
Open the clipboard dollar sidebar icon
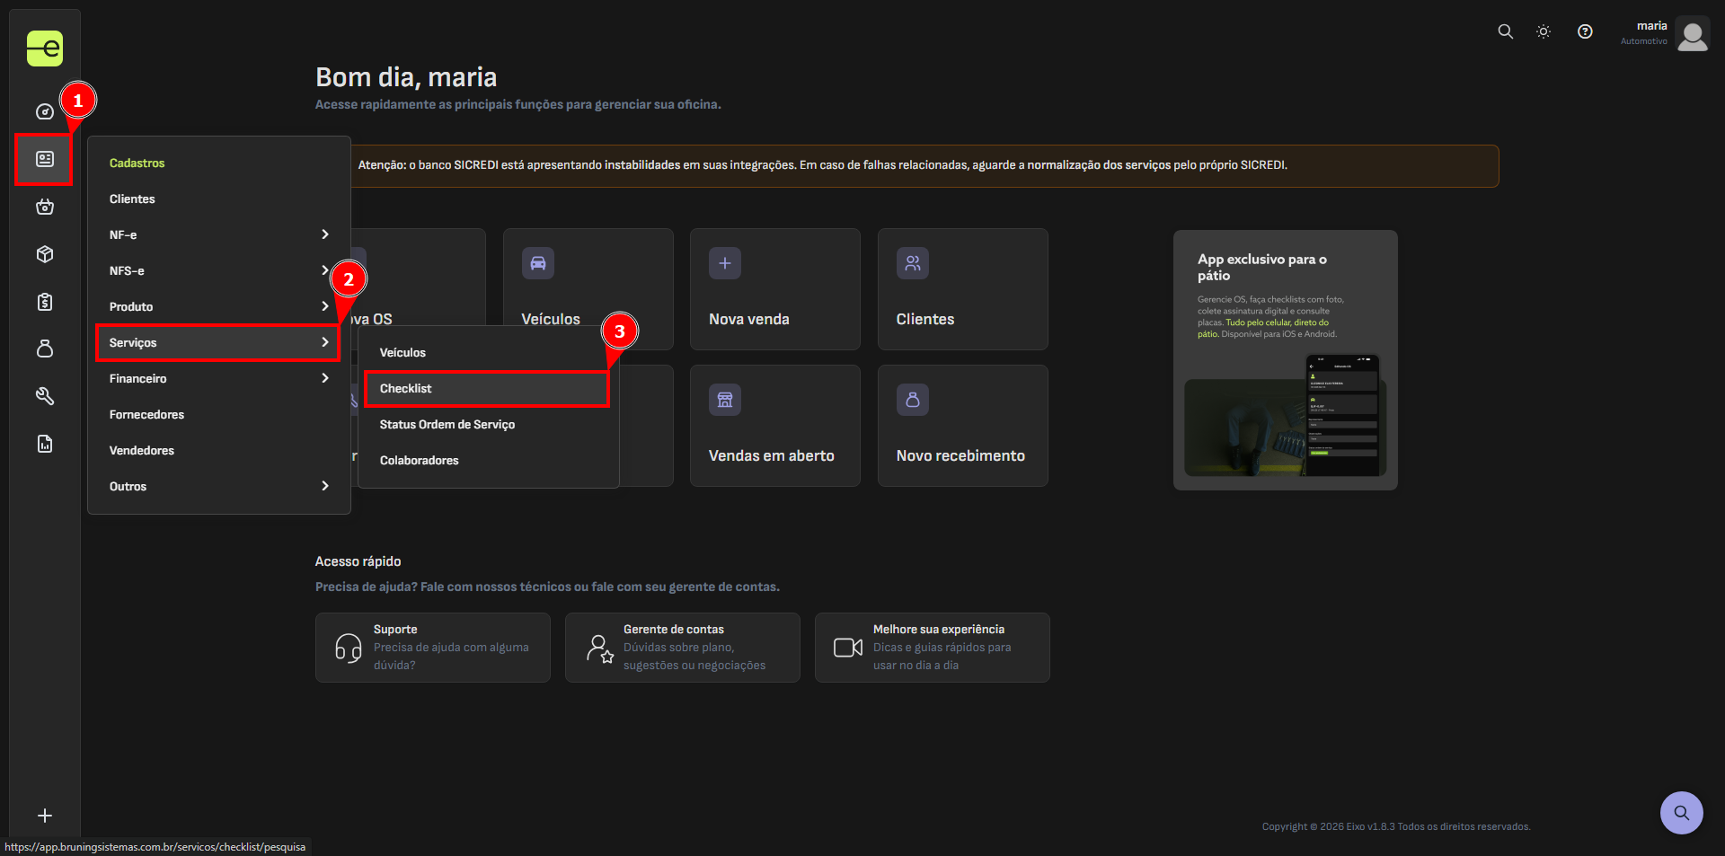45,302
